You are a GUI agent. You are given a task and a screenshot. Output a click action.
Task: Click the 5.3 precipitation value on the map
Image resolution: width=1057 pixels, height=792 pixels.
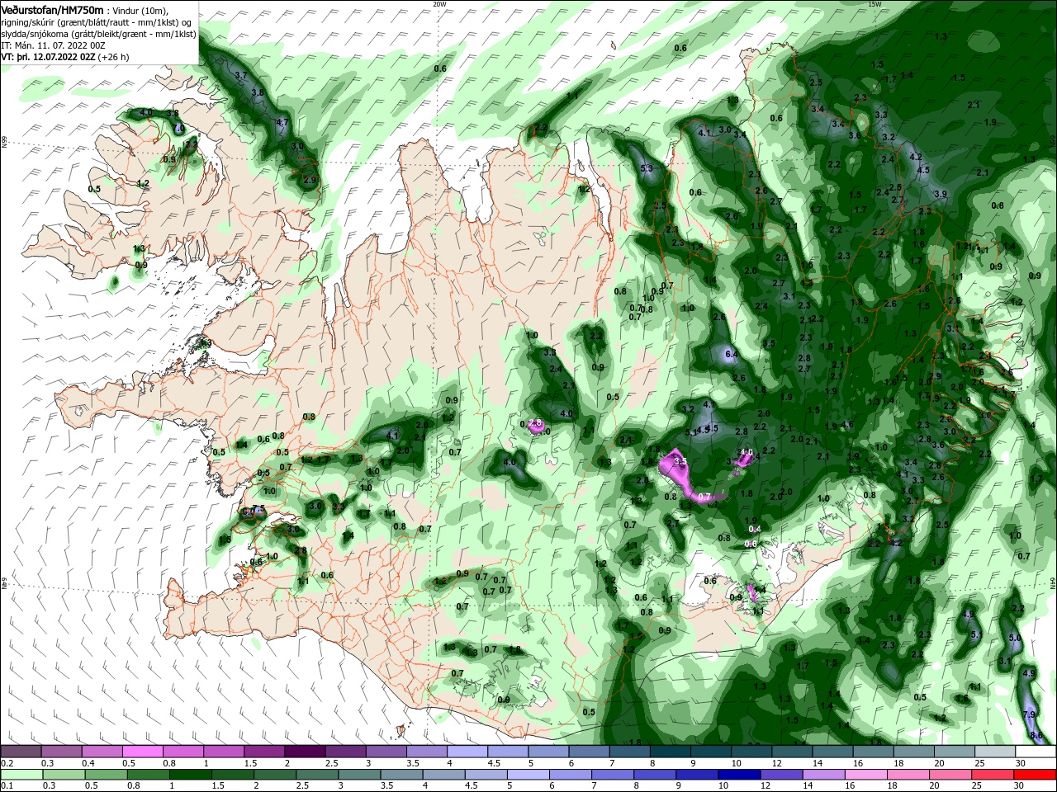click(x=647, y=168)
